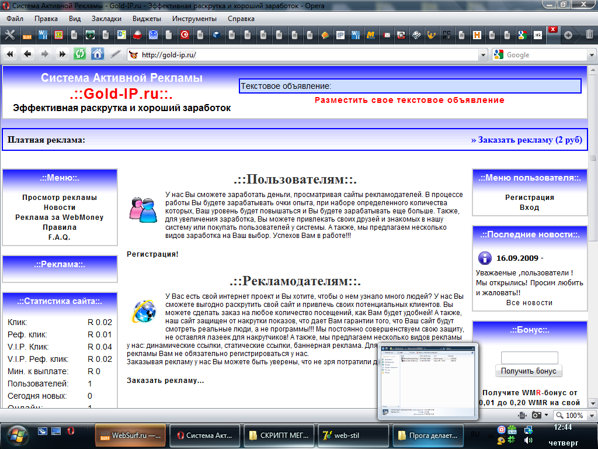Open the zoom level 100% dropdown

click(592, 416)
